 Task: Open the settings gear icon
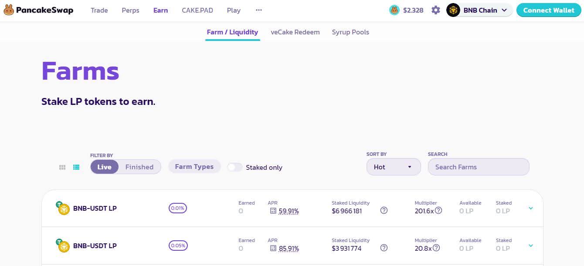click(x=436, y=10)
